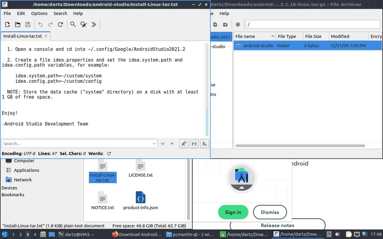Viewport: 383px width, 239px height.
Task: Click the Save floppy disk toolbar icon
Action: click(28, 24)
